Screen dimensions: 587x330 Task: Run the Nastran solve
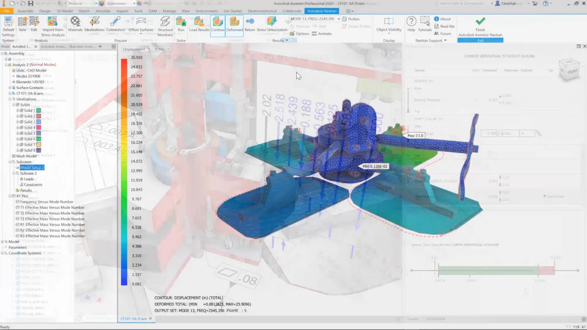[x=181, y=24]
